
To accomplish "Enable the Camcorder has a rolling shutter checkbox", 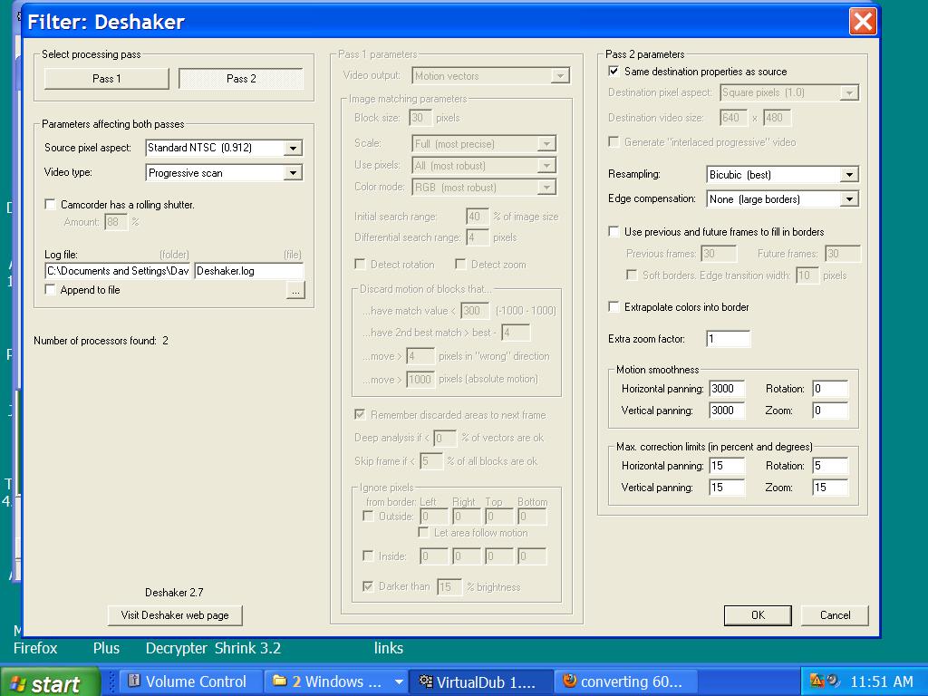I will coord(51,205).
